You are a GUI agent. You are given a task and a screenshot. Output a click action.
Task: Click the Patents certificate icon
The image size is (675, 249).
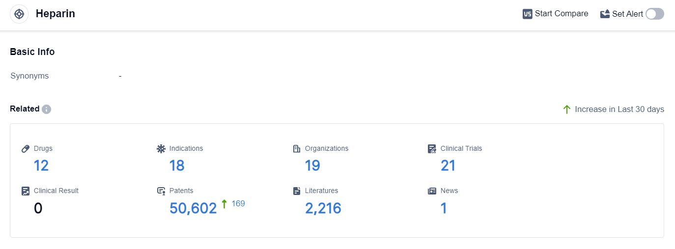tap(161, 191)
